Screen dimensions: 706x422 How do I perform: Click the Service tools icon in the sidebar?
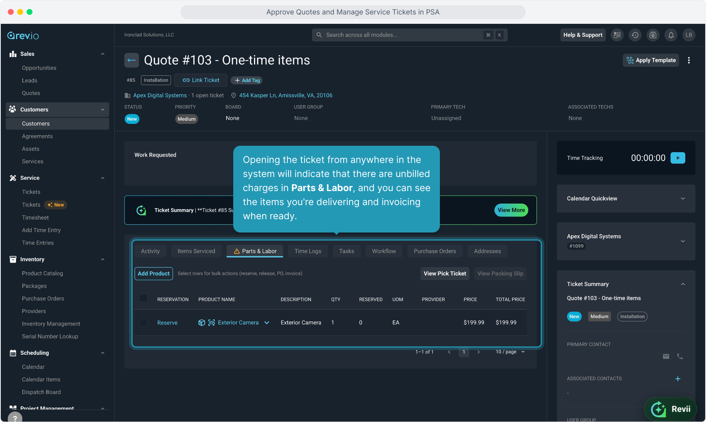pos(13,178)
